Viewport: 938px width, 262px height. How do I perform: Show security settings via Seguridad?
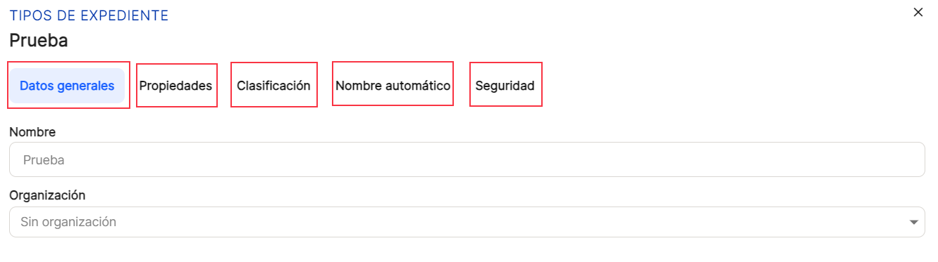pyautogui.click(x=505, y=86)
